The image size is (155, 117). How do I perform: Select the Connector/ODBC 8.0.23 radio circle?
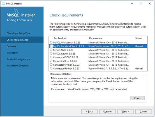51,57
